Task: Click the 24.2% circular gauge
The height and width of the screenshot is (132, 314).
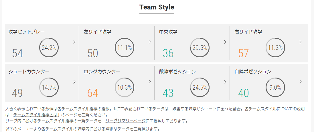Action: point(49,48)
